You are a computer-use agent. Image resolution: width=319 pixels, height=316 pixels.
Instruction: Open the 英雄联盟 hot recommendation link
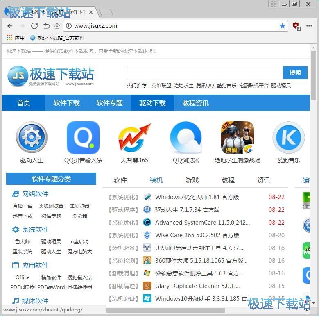coord(161,86)
